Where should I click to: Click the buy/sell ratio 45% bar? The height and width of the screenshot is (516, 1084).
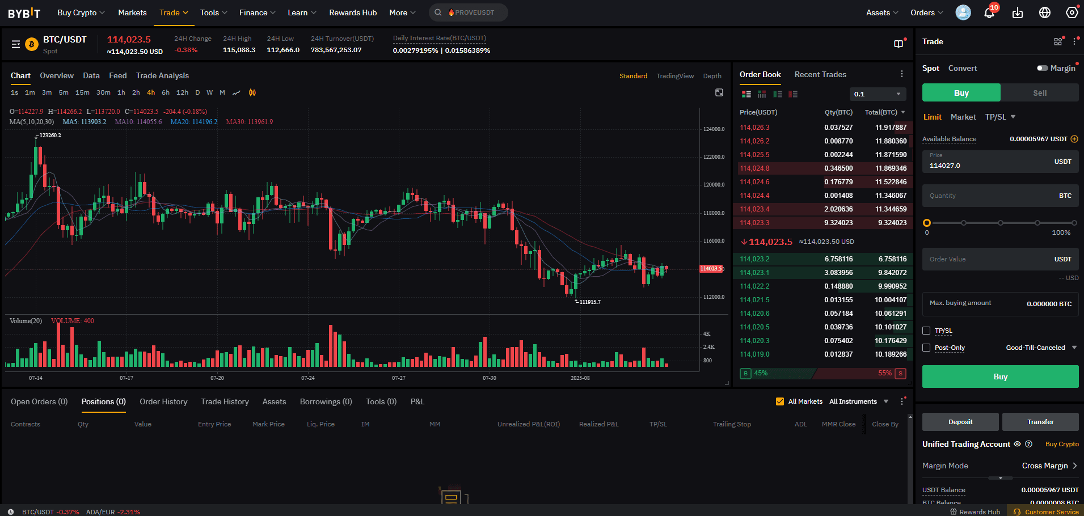(778, 373)
